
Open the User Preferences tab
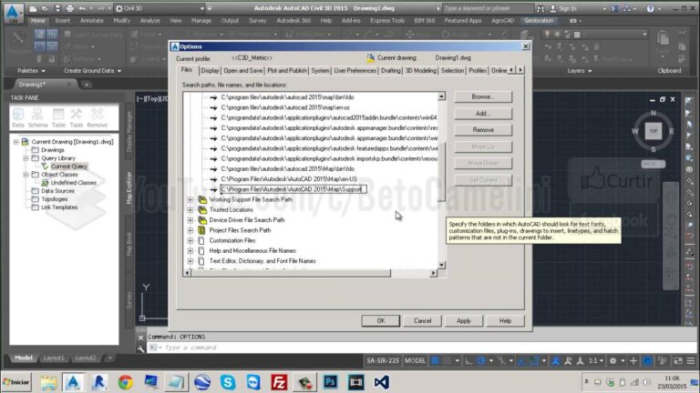(x=355, y=71)
